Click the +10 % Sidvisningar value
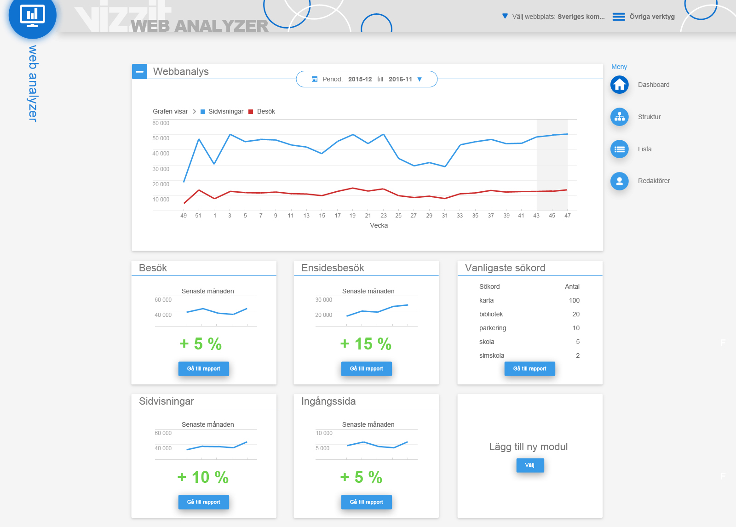 (203, 477)
